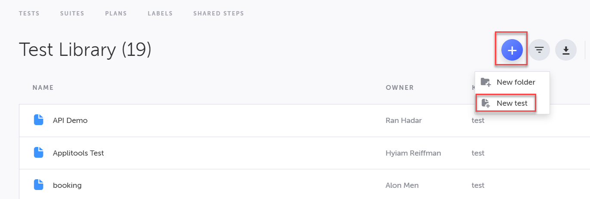Click the booking test file icon
The width and height of the screenshot is (590, 199).
click(x=39, y=185)
